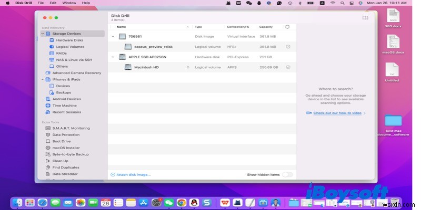Viewport: 421px width, 210px height.
Task: Open App Store from the Dock
Action: [144, 203]
